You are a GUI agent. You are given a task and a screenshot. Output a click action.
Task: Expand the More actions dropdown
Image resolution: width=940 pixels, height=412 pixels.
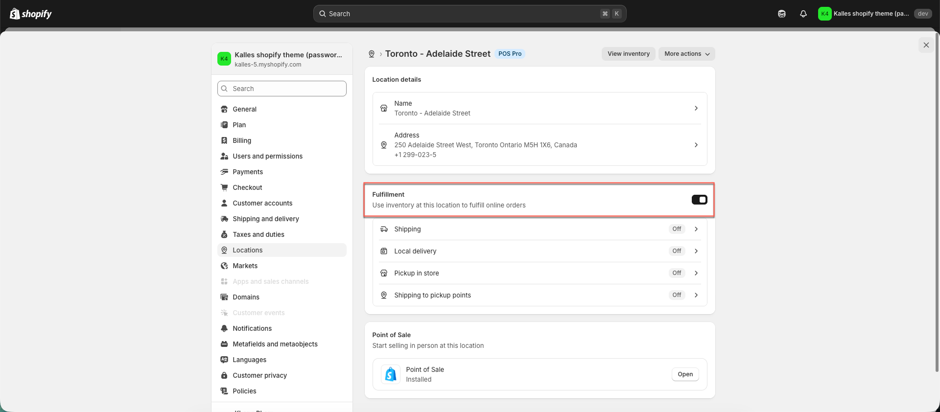click(x=686, y=54)
